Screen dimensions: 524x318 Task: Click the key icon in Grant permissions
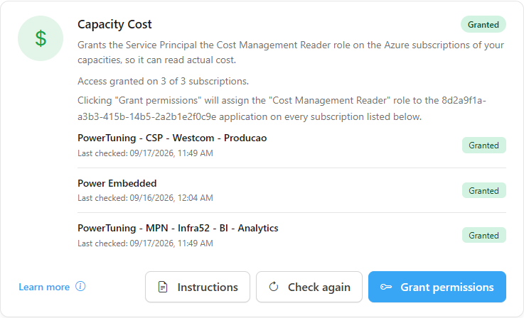pyautogui.click(x=386, y=287)
